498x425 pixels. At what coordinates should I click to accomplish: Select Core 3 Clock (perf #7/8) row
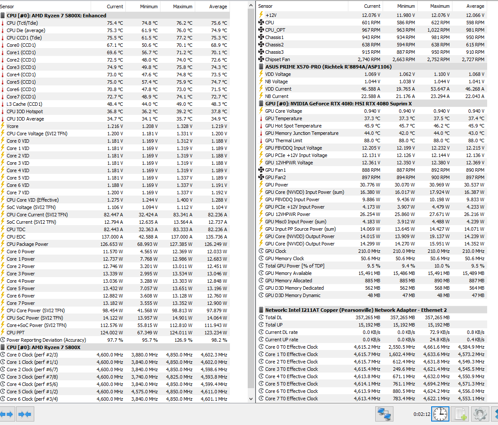(115, 377)
